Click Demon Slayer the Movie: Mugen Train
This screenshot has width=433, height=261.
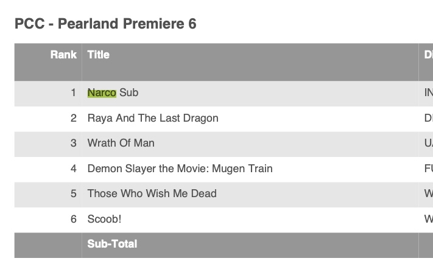pos(180,169)
